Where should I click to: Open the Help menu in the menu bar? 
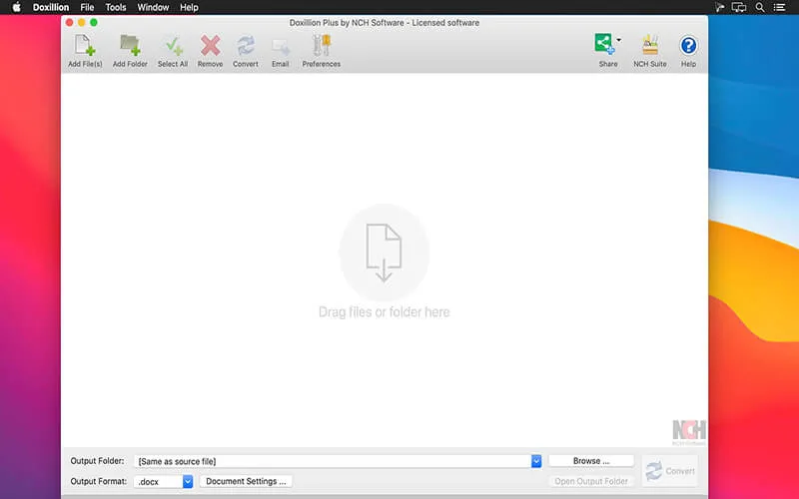click(189, 7)
